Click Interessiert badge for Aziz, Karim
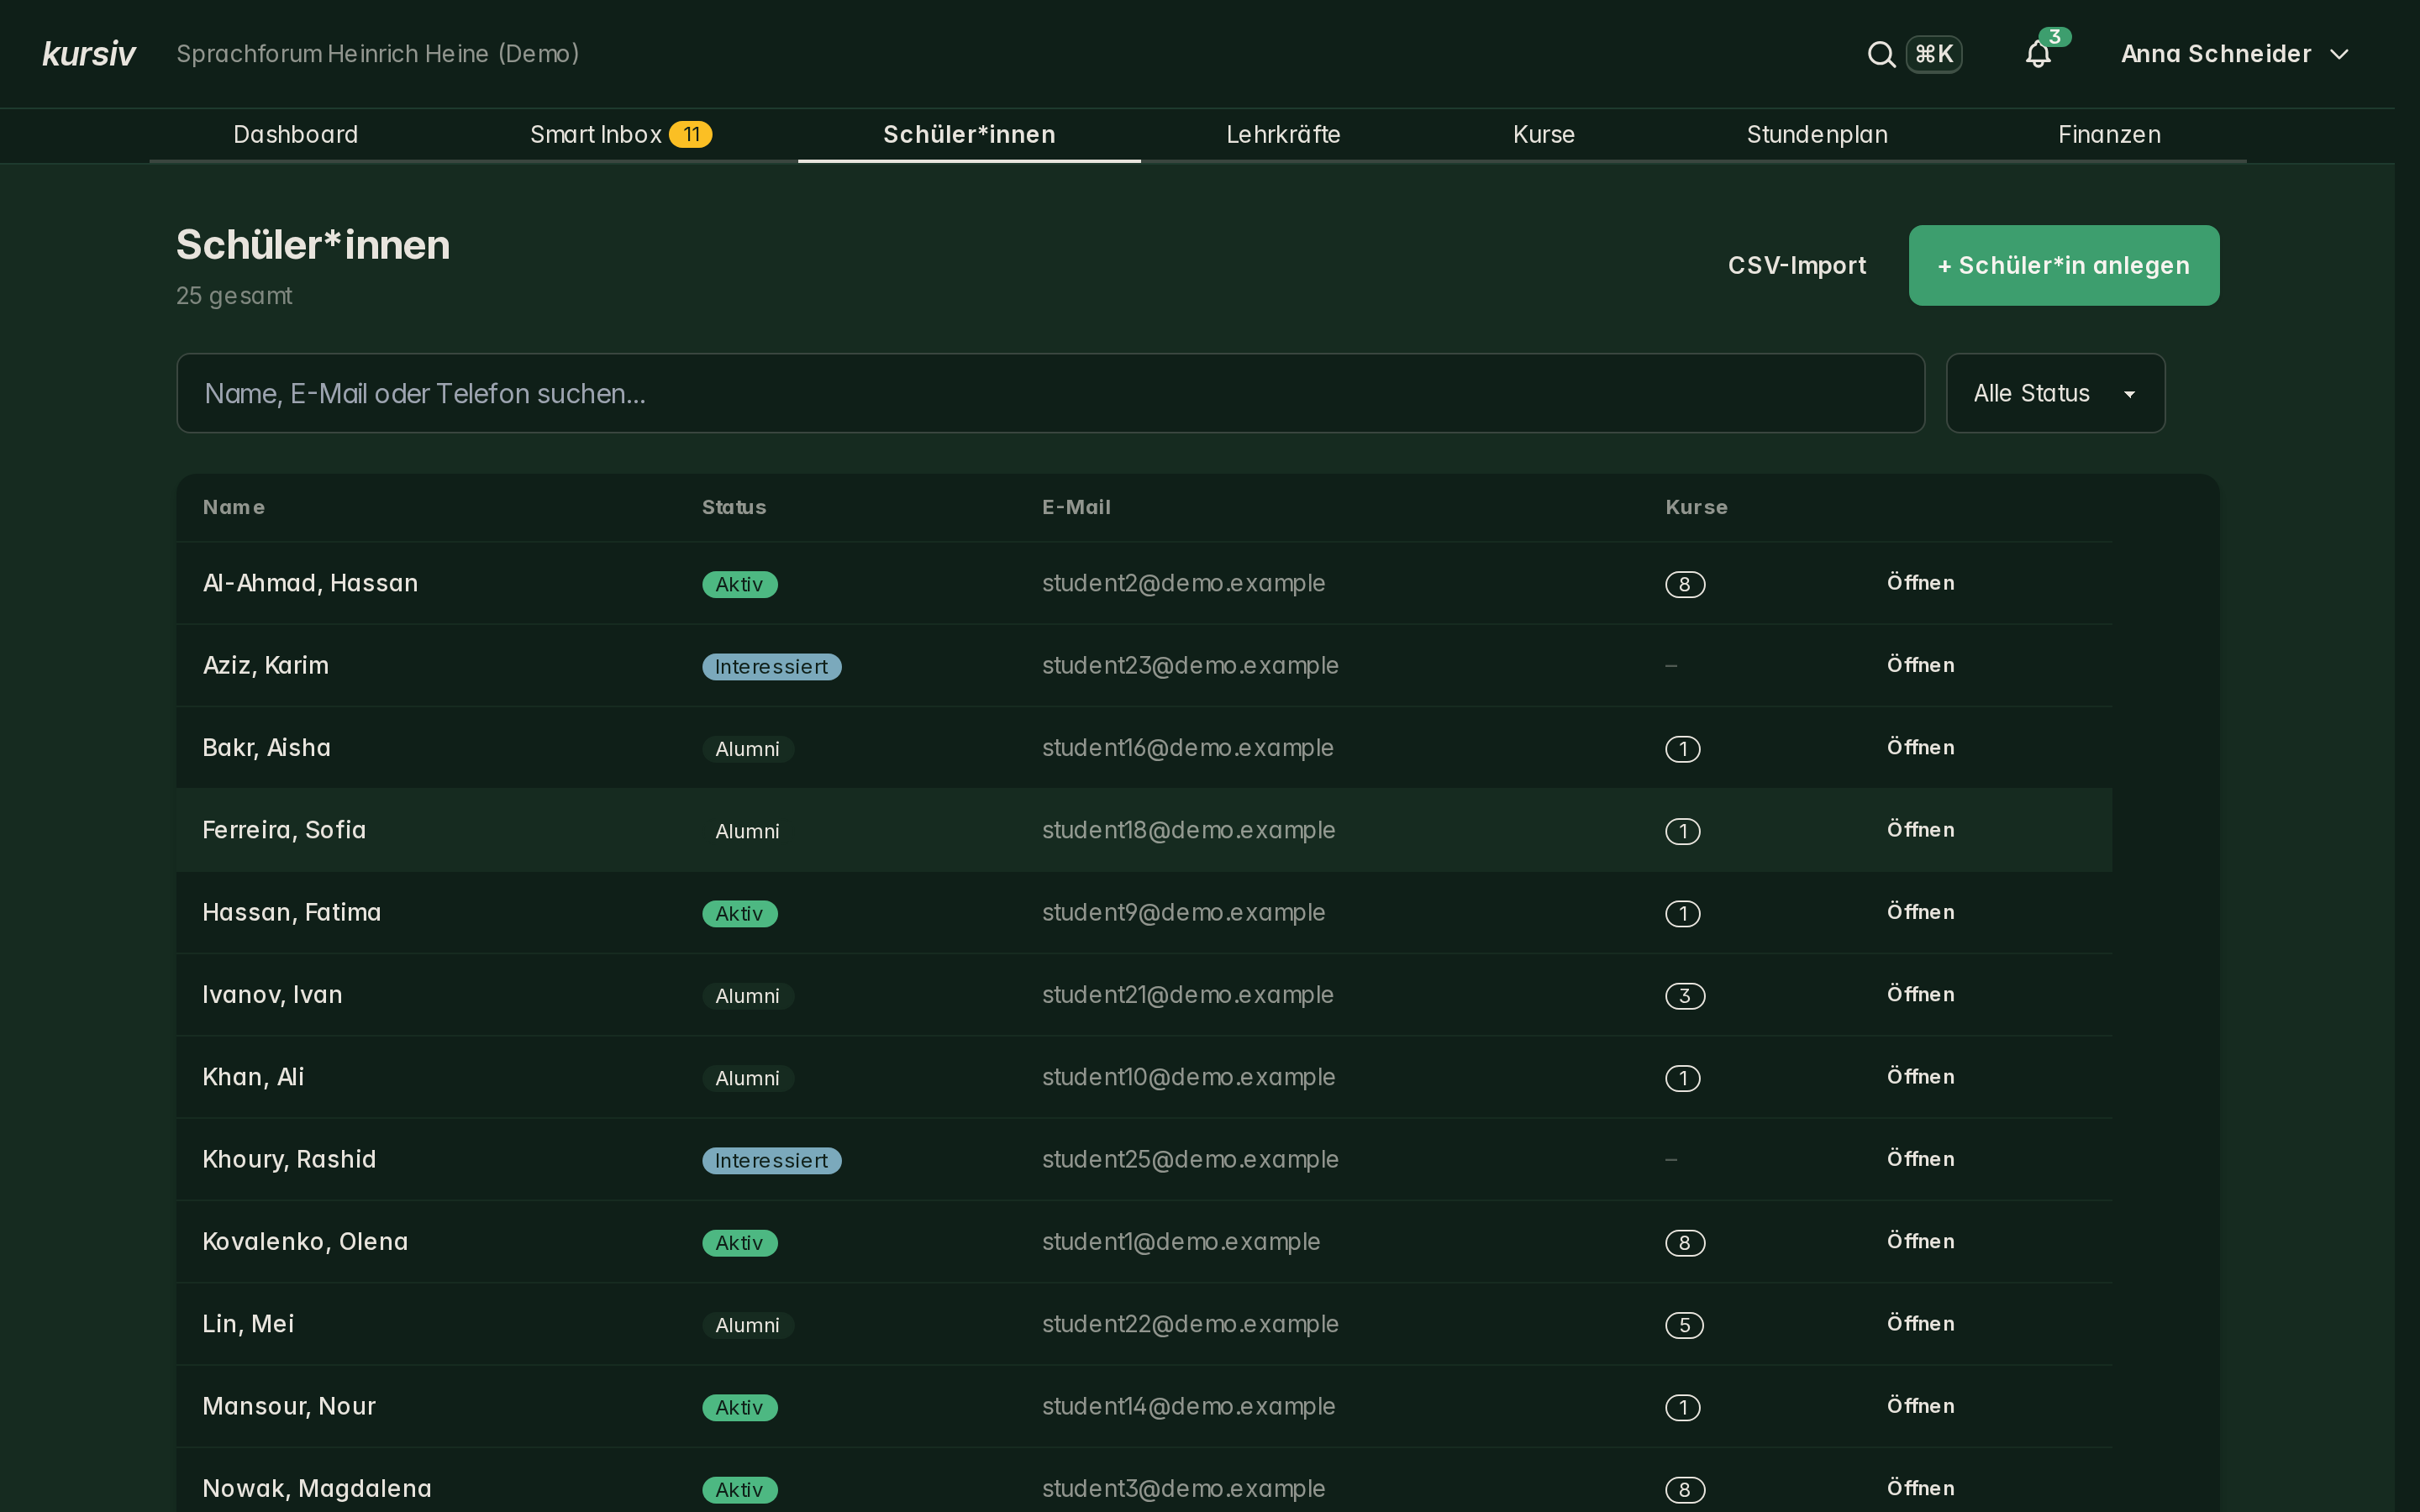Screen dimensions: 2420x1512 pos(771,667)
